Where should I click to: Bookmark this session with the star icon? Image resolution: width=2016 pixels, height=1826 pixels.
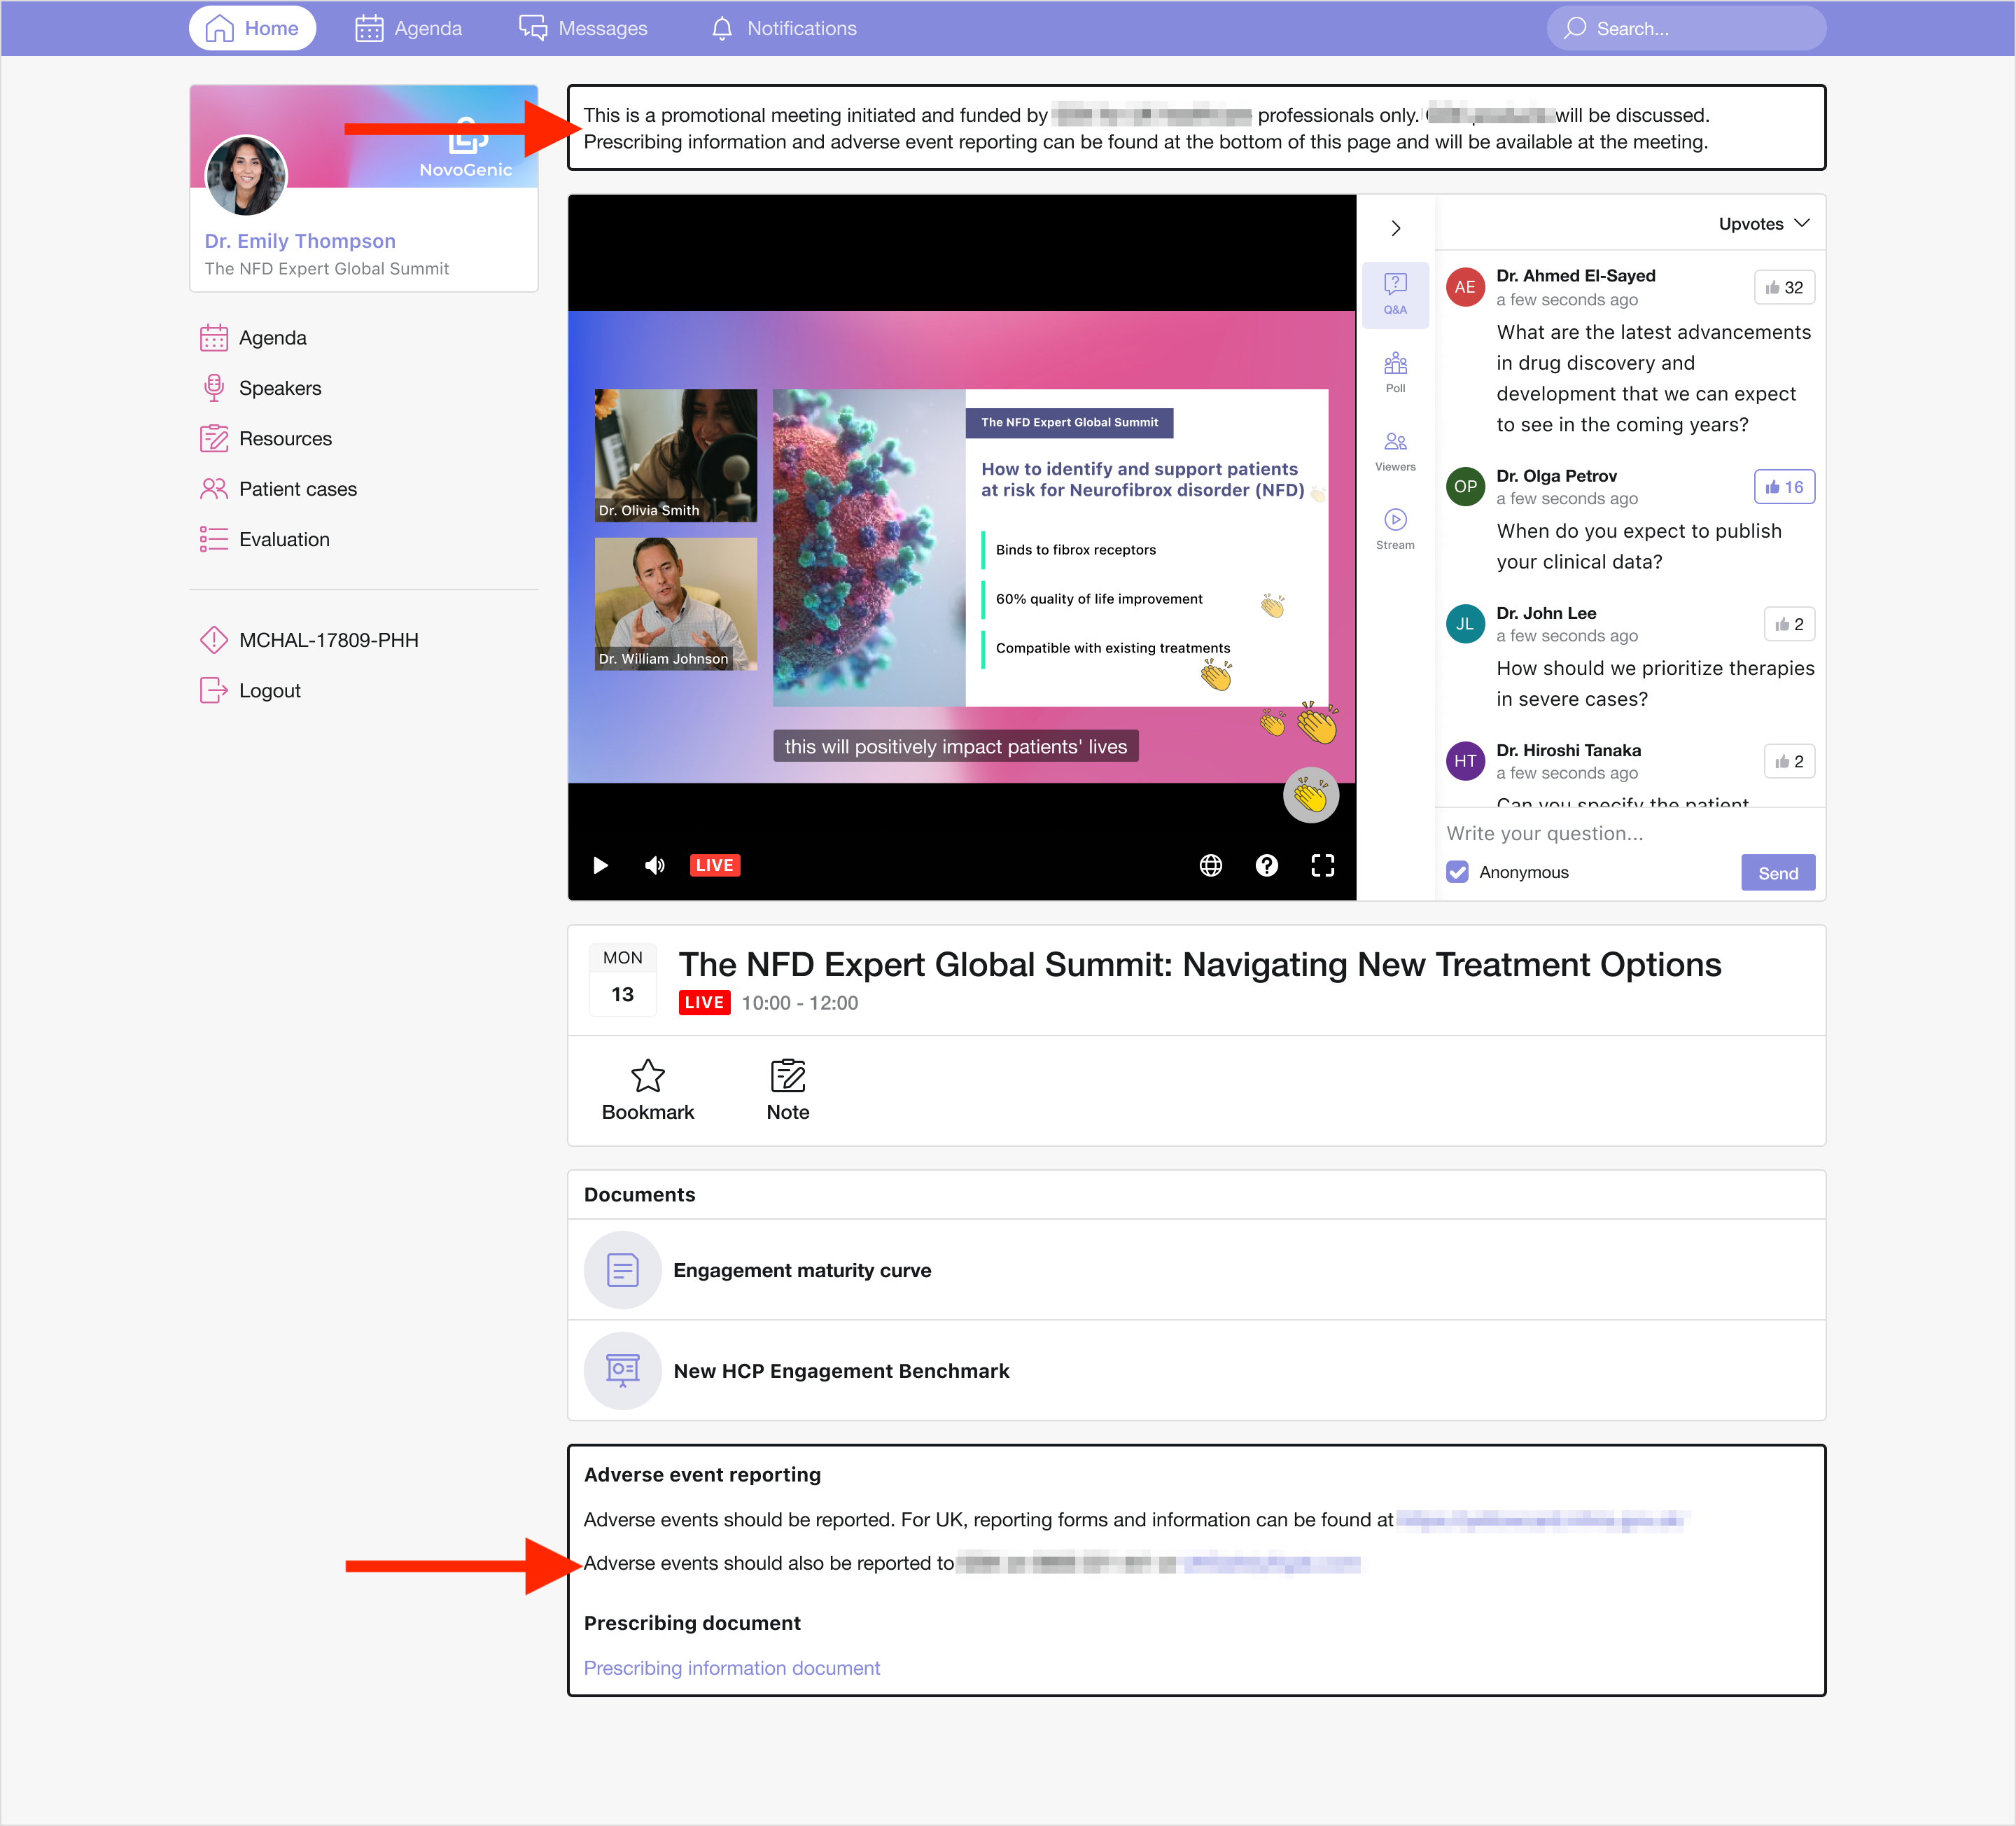point(647,1090)
